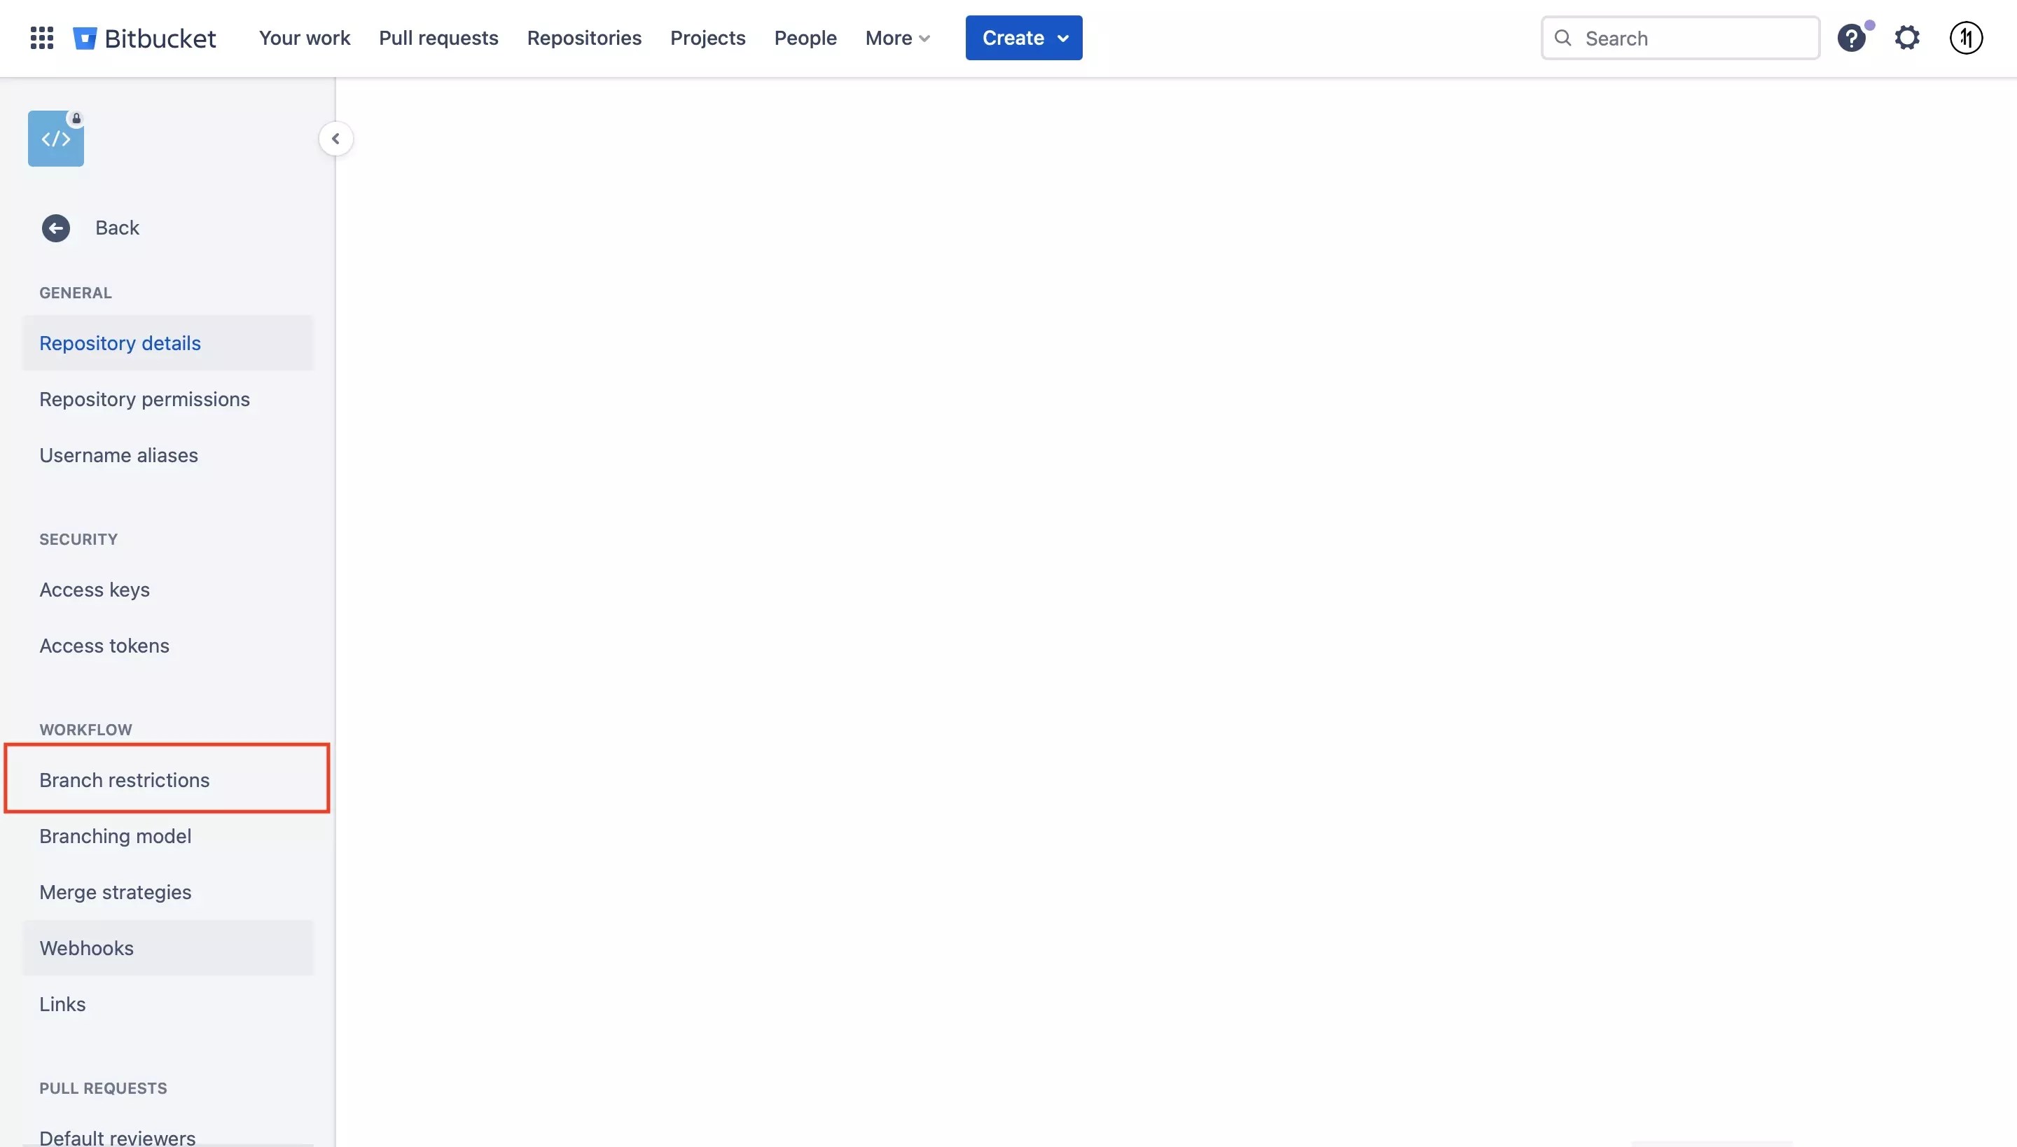Select Merge strategies in Workflow section

pos(115,892)
